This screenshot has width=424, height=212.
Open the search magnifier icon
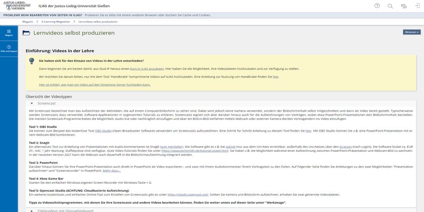(390, 6)
